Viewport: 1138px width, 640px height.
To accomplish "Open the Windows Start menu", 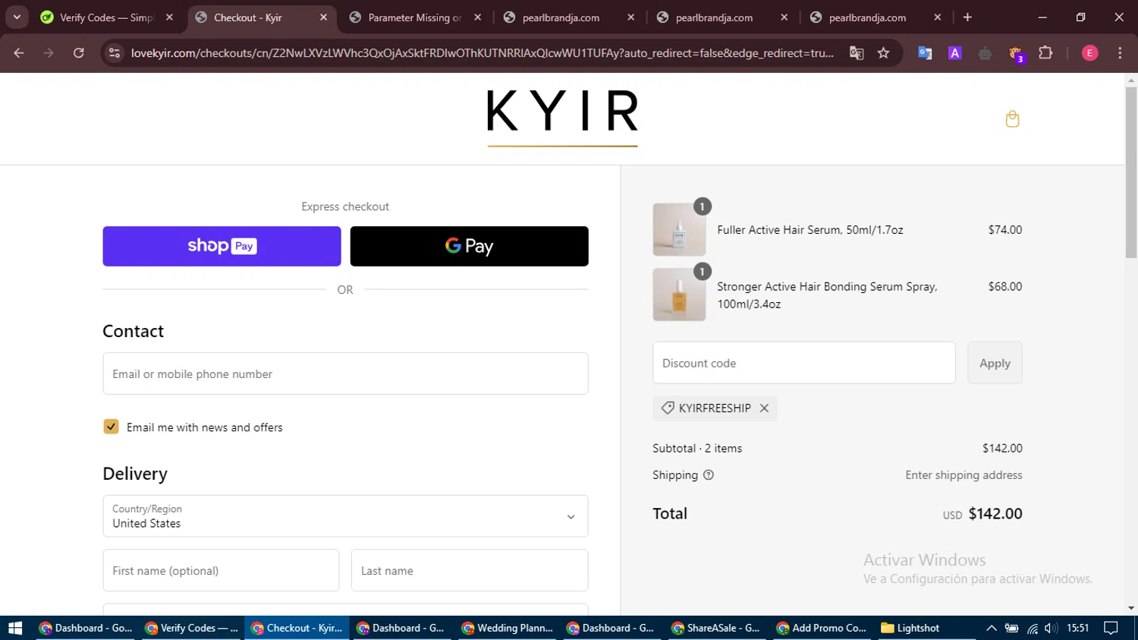I will tap(15, 628).
